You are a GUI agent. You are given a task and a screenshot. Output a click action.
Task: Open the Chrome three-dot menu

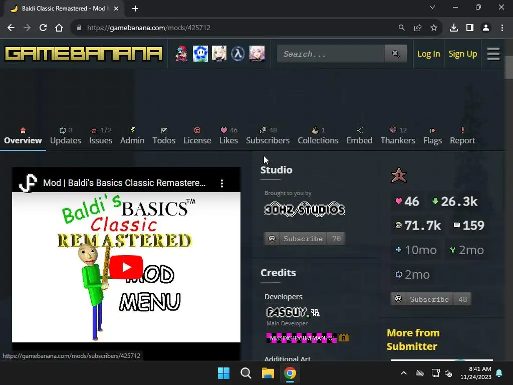(x=502, y=28)
